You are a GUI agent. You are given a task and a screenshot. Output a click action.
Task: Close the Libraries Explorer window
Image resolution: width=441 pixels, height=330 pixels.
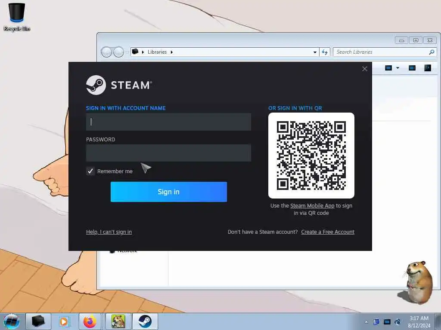pyautogui.click(x=430, y=40)
